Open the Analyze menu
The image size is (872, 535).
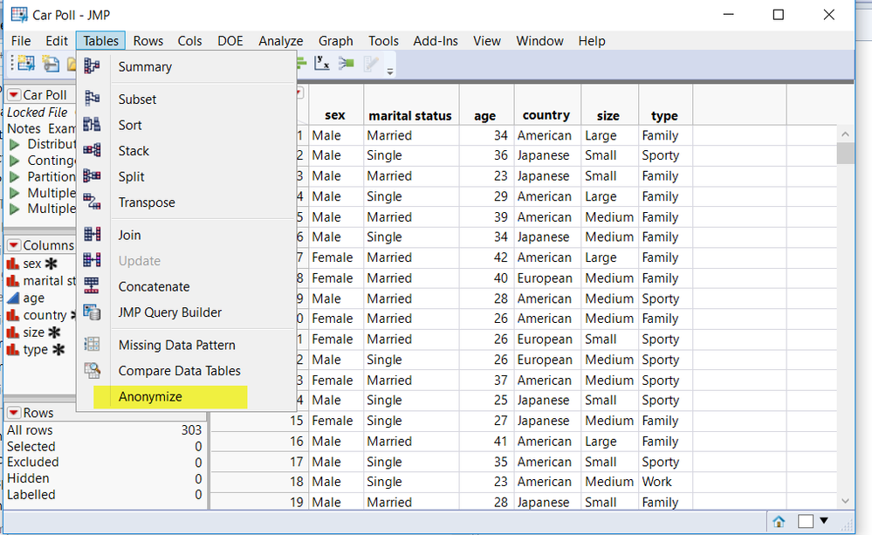point(280,41)
